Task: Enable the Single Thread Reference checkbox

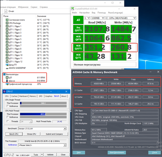Action: [8, 106]
